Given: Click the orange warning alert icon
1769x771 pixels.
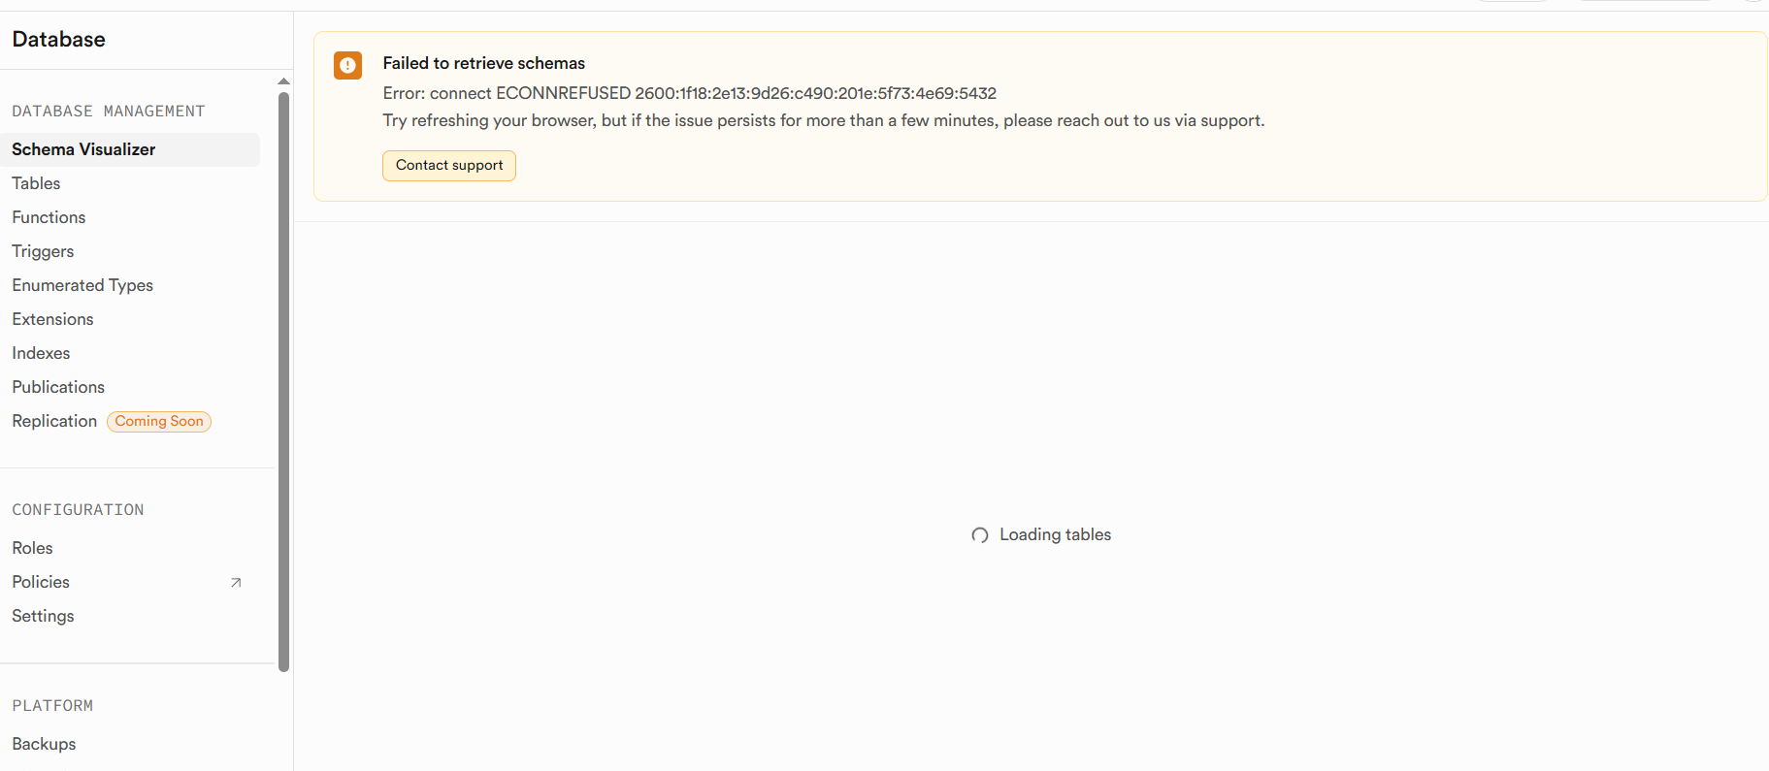Looking at the screenshot, I should pos(347,65).
